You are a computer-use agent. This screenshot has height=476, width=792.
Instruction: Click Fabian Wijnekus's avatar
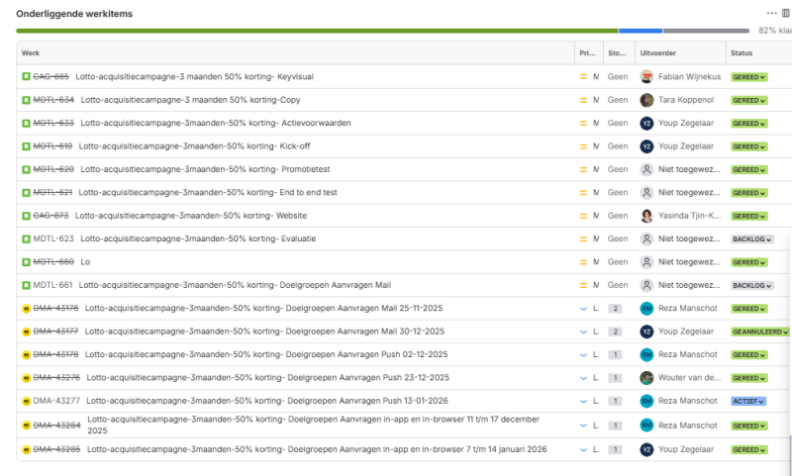point(646,76)
